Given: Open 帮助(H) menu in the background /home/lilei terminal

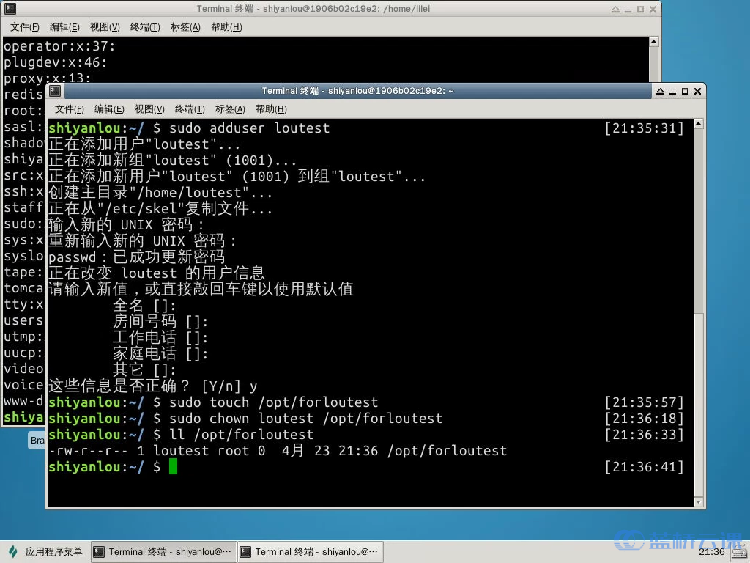Looking at the screenshot, I should pos(226,27).
